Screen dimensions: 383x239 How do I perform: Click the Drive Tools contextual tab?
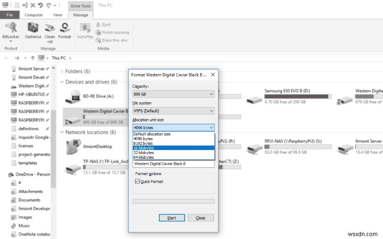point(80,6)
